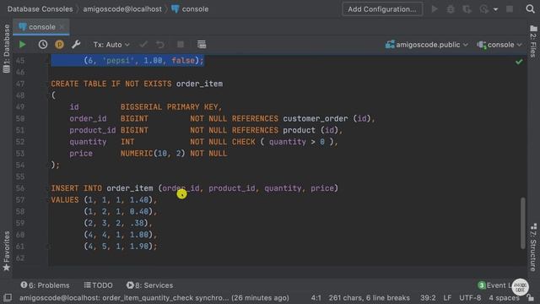This screenshot has width=540, height=304.
Task: Open console settings wrench icon
Action: point(76,45)
